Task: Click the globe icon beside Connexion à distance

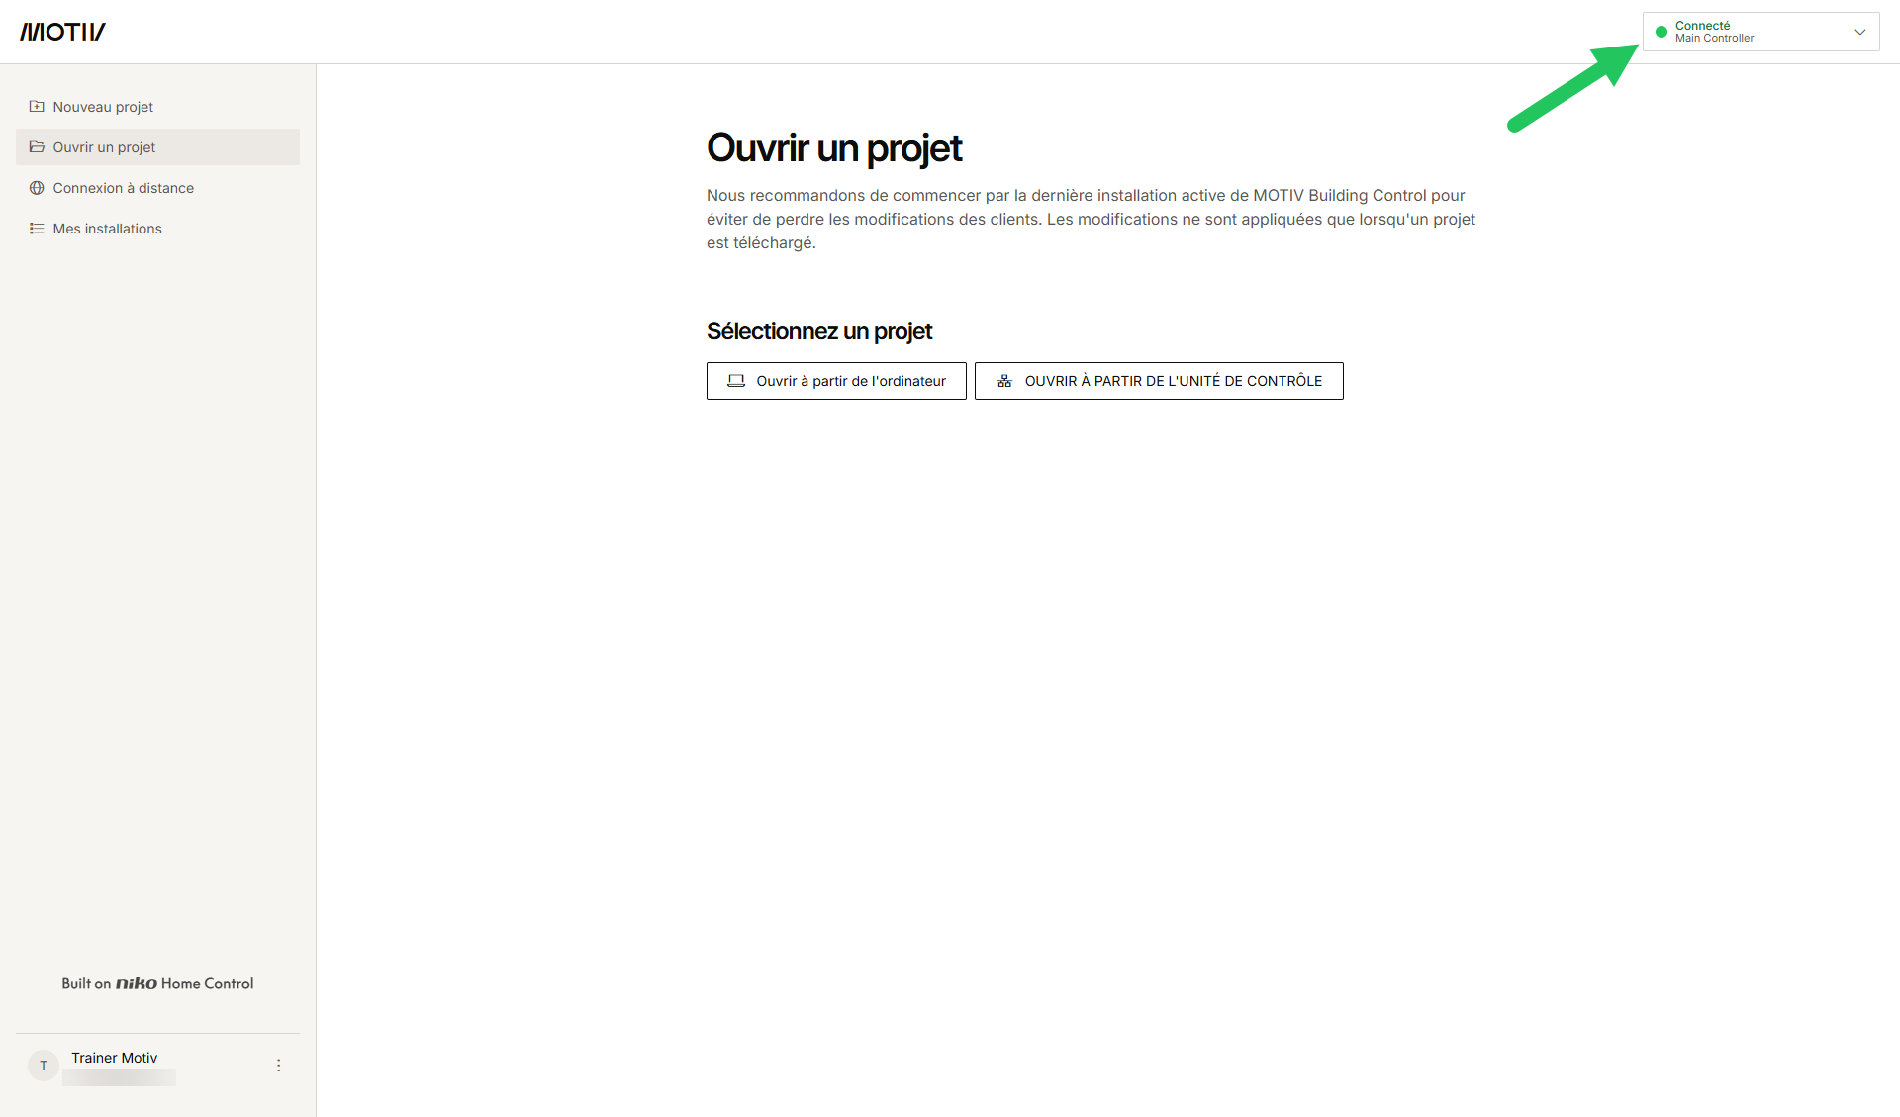Action: pyautogui.click(x=37, y=188)
